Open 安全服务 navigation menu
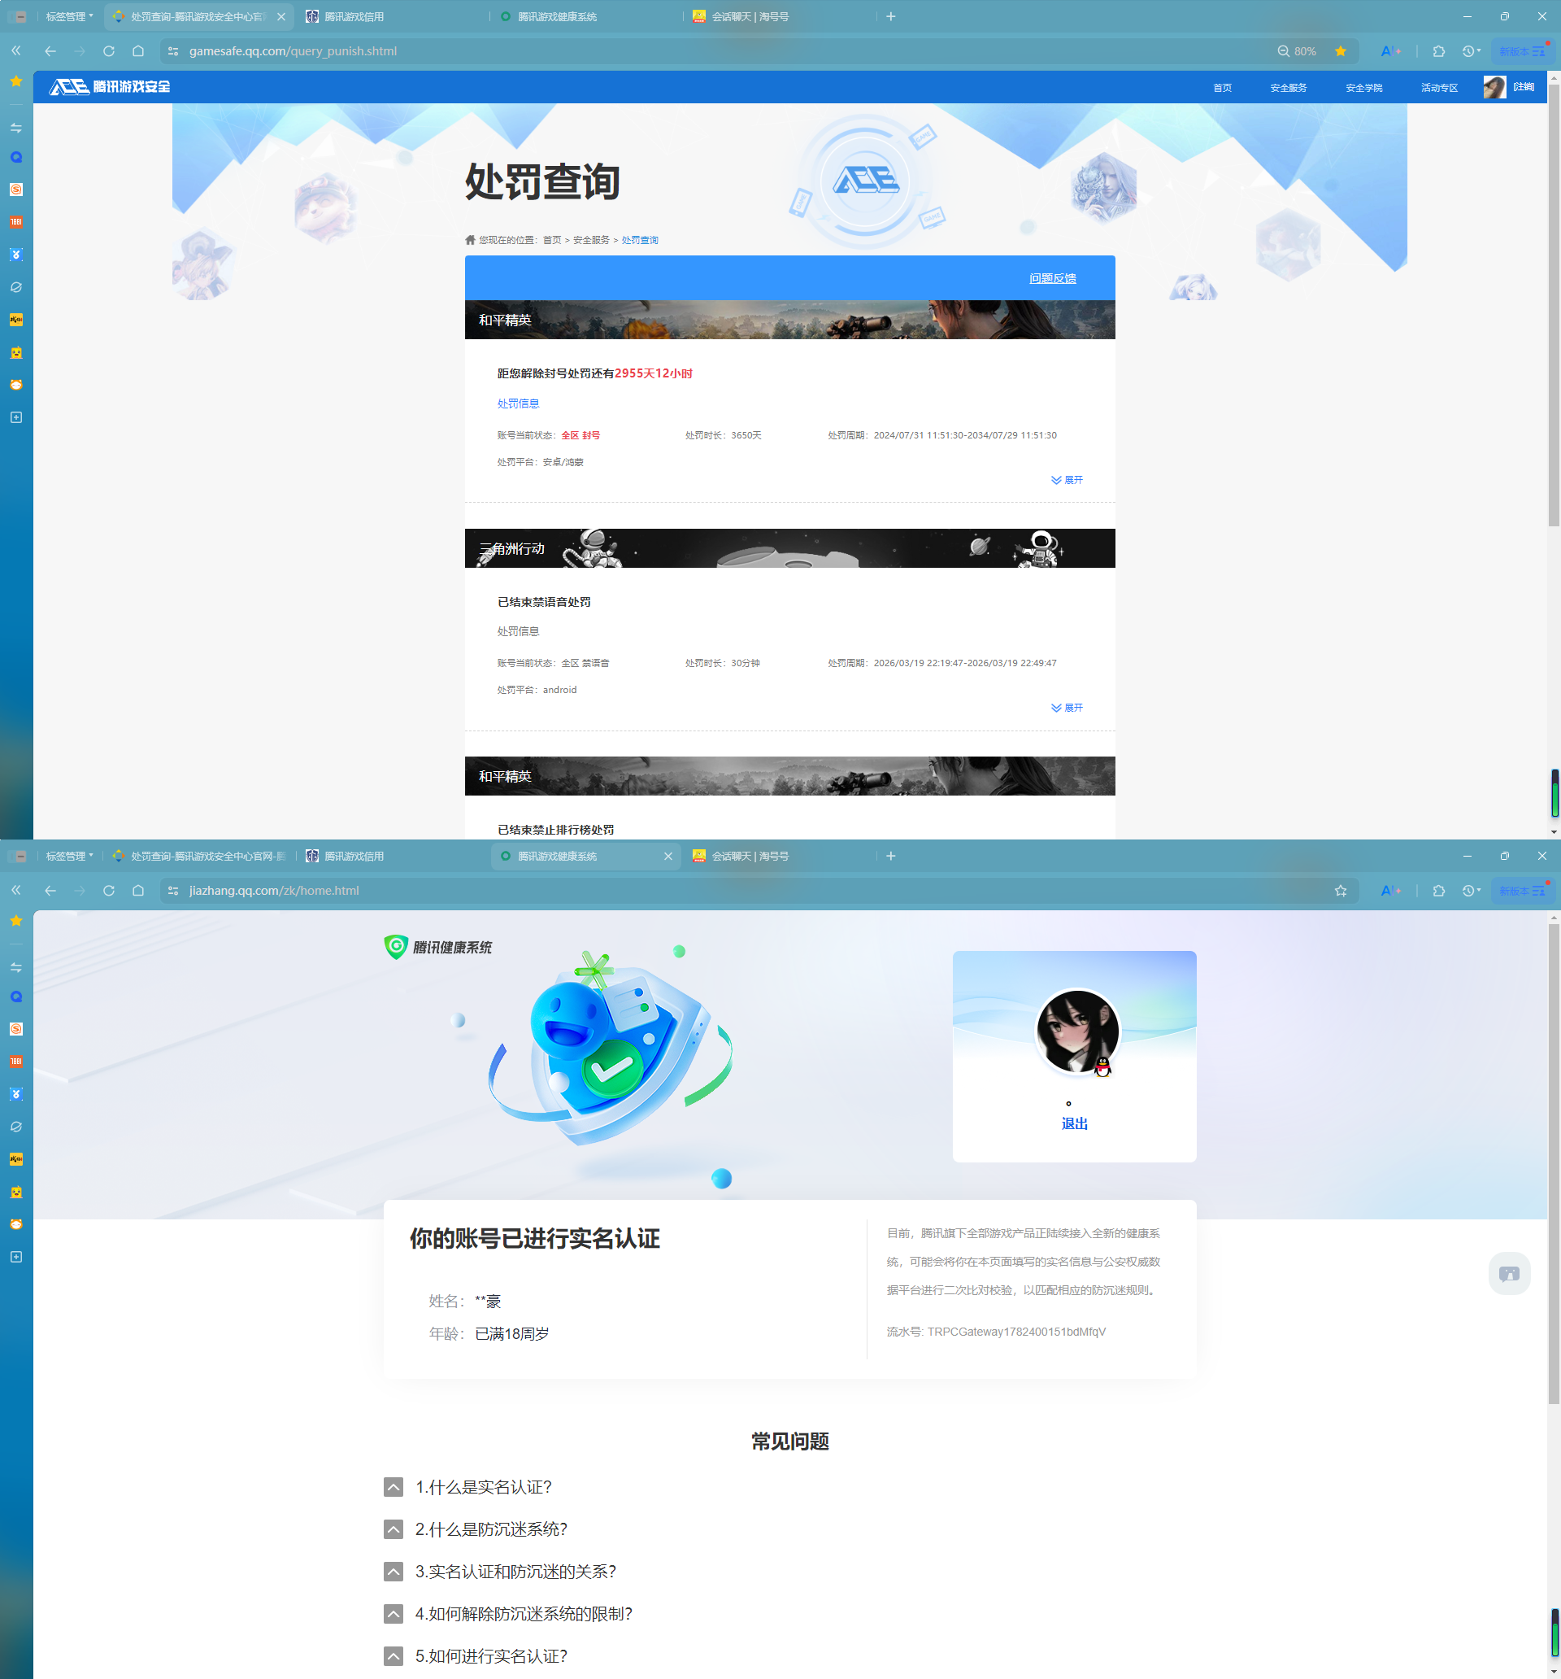Viewport: 1561px width, 1679px height. click(1289, 88)
